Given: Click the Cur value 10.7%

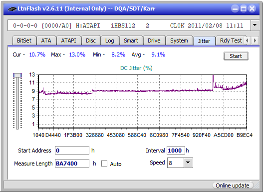Looking at the screenshot, I should pos(37,54).
